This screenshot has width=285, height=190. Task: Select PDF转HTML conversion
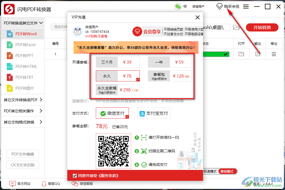[x=23, y=66]
